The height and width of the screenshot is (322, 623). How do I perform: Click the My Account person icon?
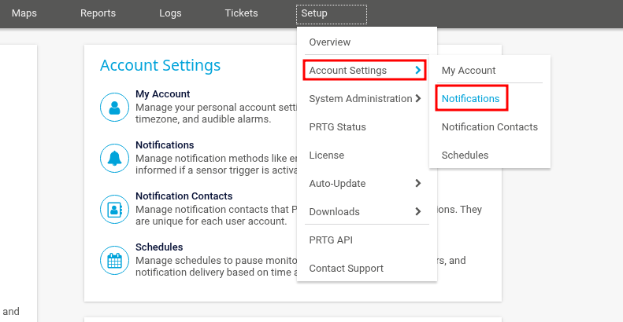click(x=115, y=108)
